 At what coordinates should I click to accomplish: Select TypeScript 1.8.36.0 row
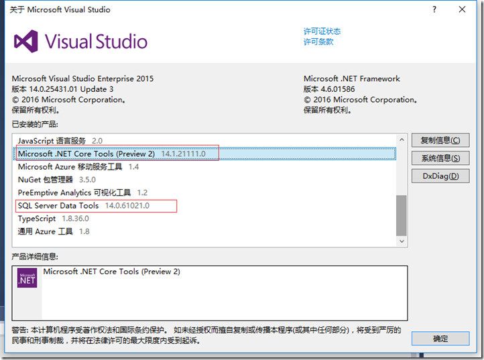coord(204,219)
